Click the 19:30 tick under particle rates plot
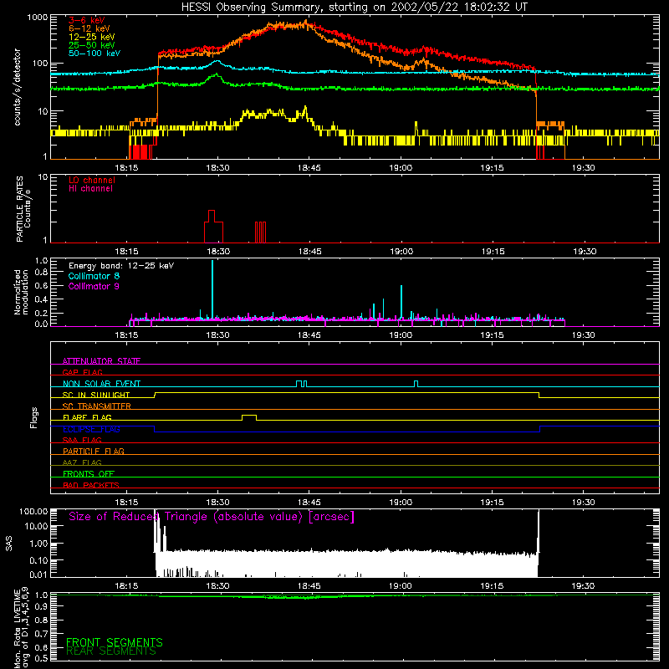The image size is (669, 669). point(585,252)
